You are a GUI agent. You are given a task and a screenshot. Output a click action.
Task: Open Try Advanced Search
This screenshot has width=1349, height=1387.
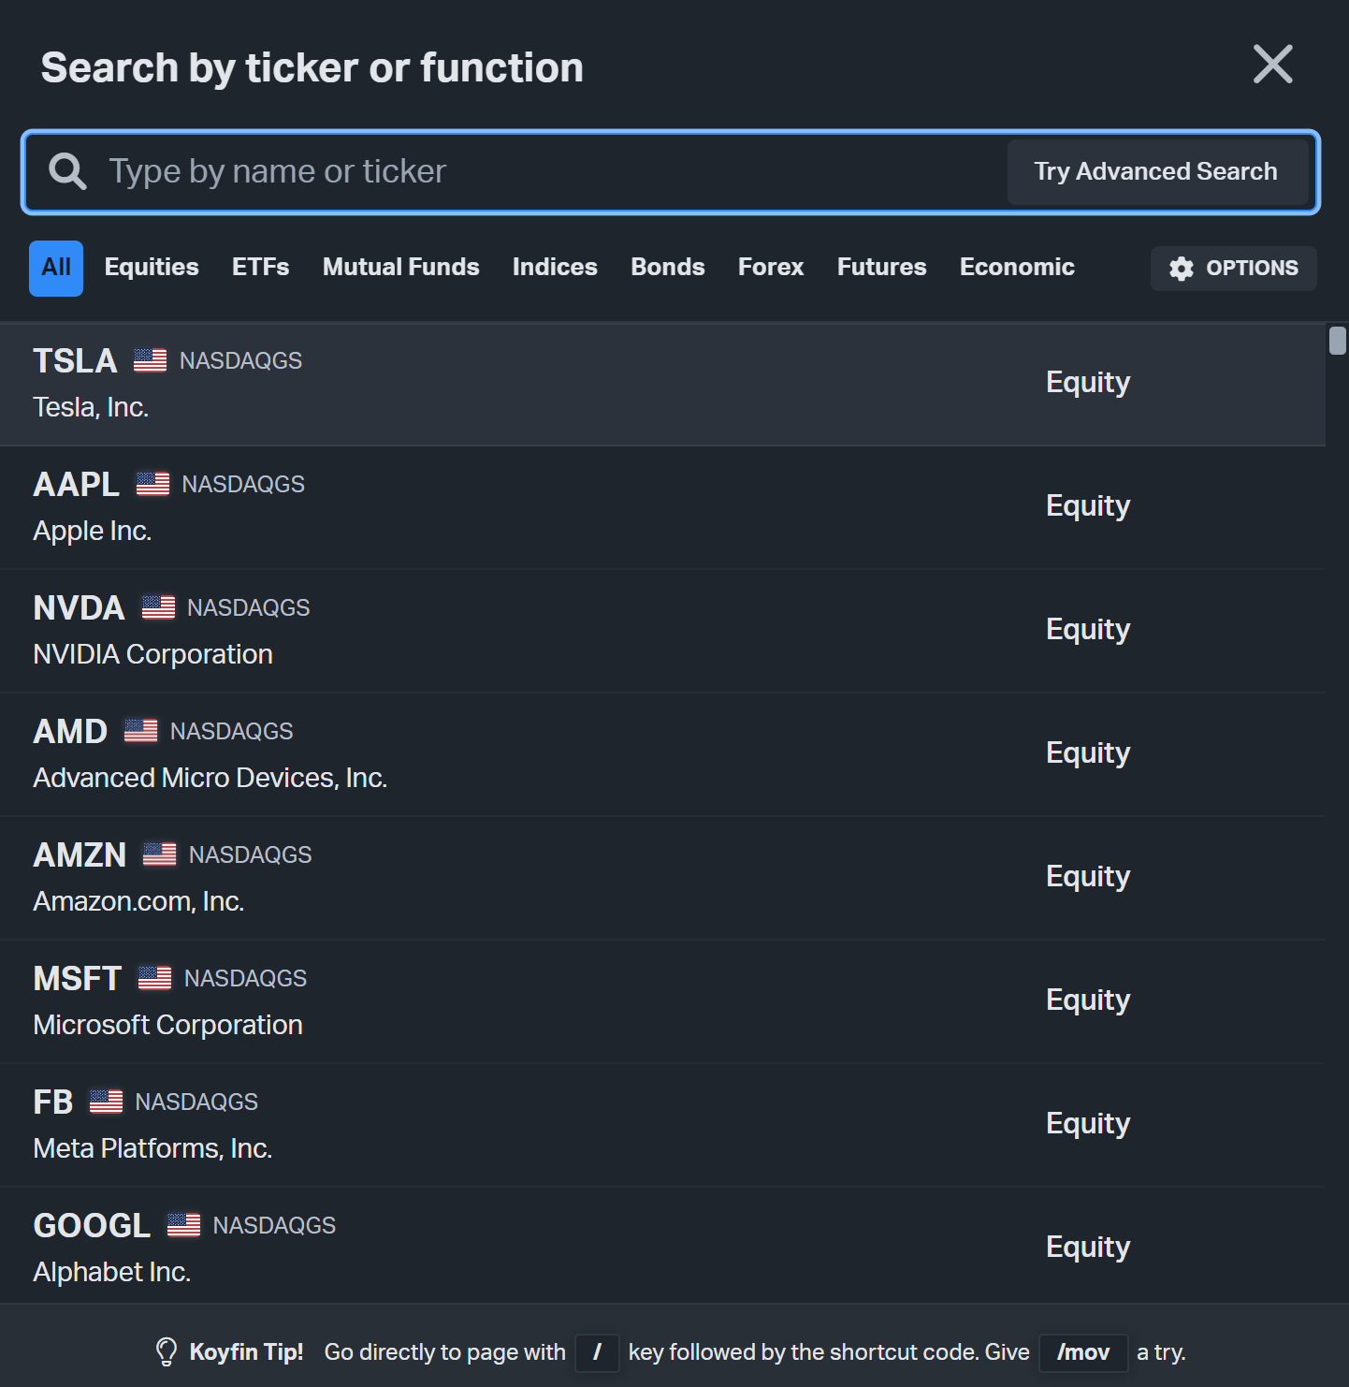[x=1157, y=172]
